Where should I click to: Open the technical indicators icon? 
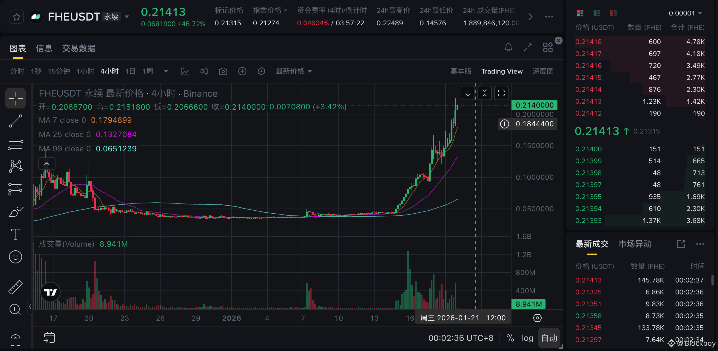[x=185, y=71]
